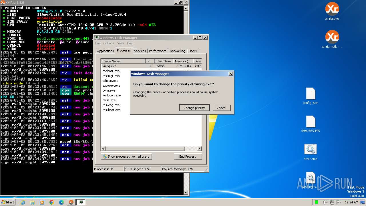Launch Windows Media Player from taskbar
This screenshot has height=206, width=366.
click(x=42, y=202)
